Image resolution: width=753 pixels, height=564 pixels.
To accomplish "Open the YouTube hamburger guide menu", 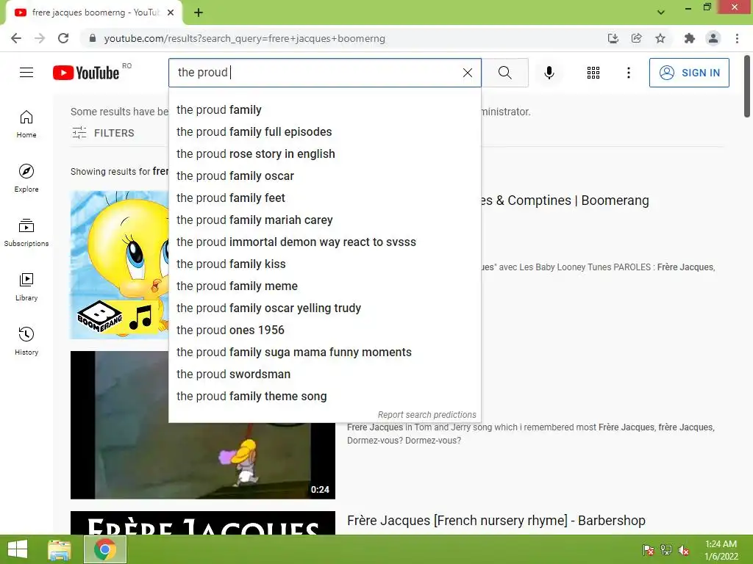I will coord(26,73).
